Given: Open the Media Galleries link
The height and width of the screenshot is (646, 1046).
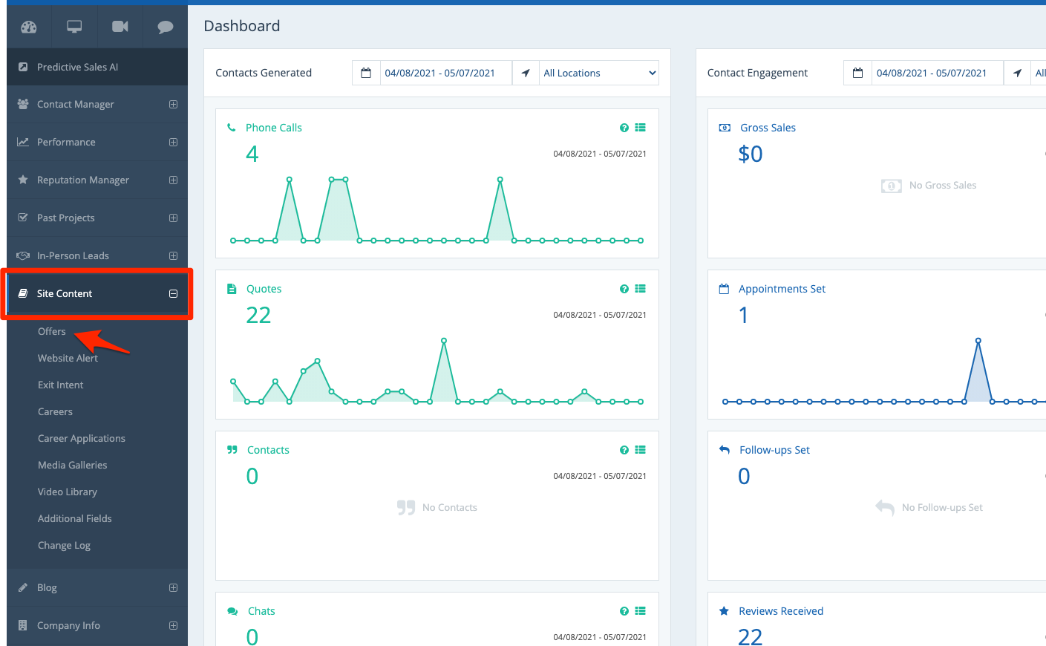Looking at the screenshot, I should 72,466.
